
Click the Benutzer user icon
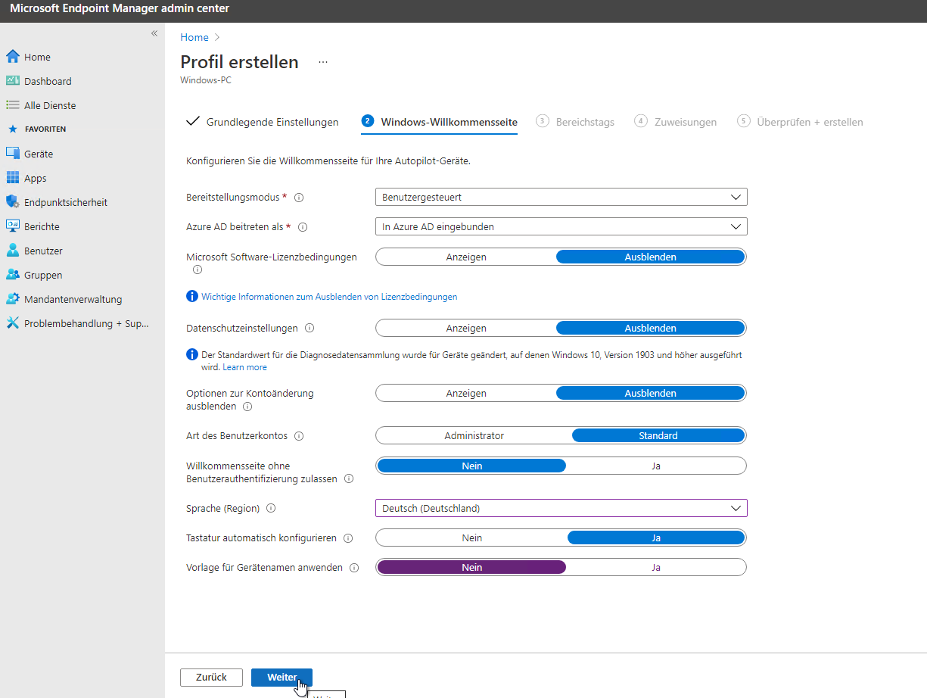pyautogui.click(x=12, y=251)
